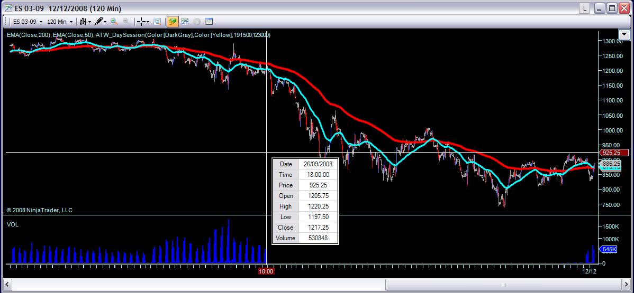Click the Open value 1205.75 cell

(318, 196)
